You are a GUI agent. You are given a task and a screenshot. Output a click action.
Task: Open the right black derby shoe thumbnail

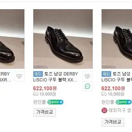click(117, 39)
